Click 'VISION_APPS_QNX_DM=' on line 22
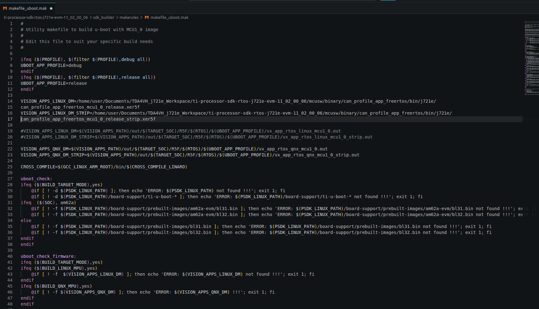Screen dimensions: 539x309 coord(174,149)
